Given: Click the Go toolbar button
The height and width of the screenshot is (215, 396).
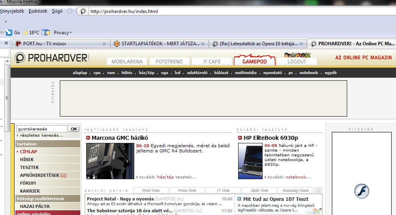Looking at the screenshot, I should [17, 32].
